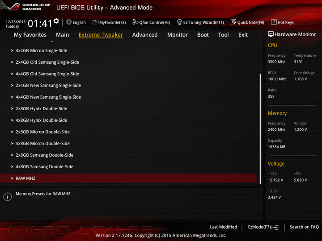Screen dimensions: 322x241
Task: Click the Qfan Control fan icon
Action: (136, 22)
